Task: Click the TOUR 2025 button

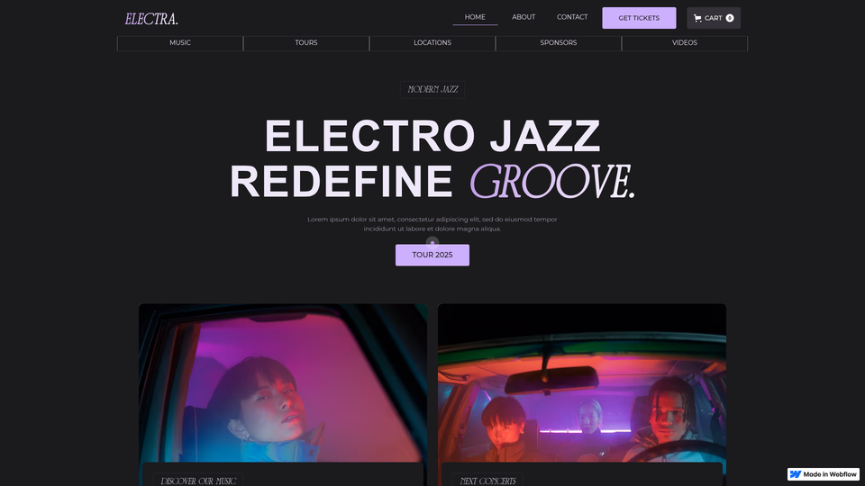Action: [x=432, y=255]
